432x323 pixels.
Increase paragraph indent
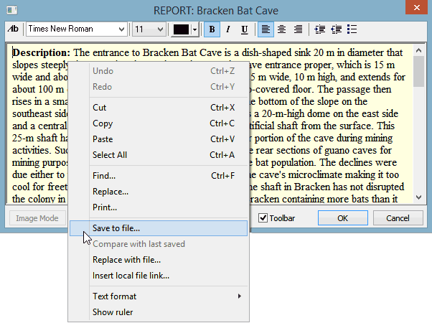[x=335, y=29]
